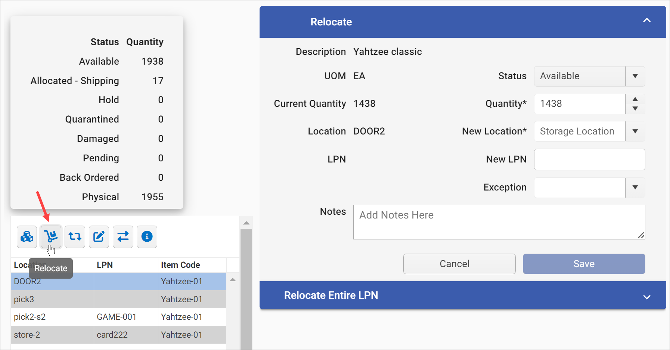
Task: Open the Status dropdown showing Available
Action: click(x=635, y=76)
